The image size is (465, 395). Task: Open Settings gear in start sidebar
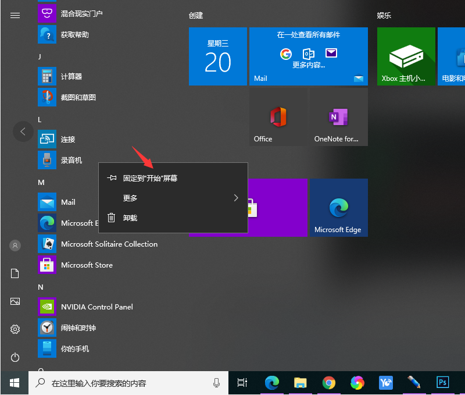(15, 329)
